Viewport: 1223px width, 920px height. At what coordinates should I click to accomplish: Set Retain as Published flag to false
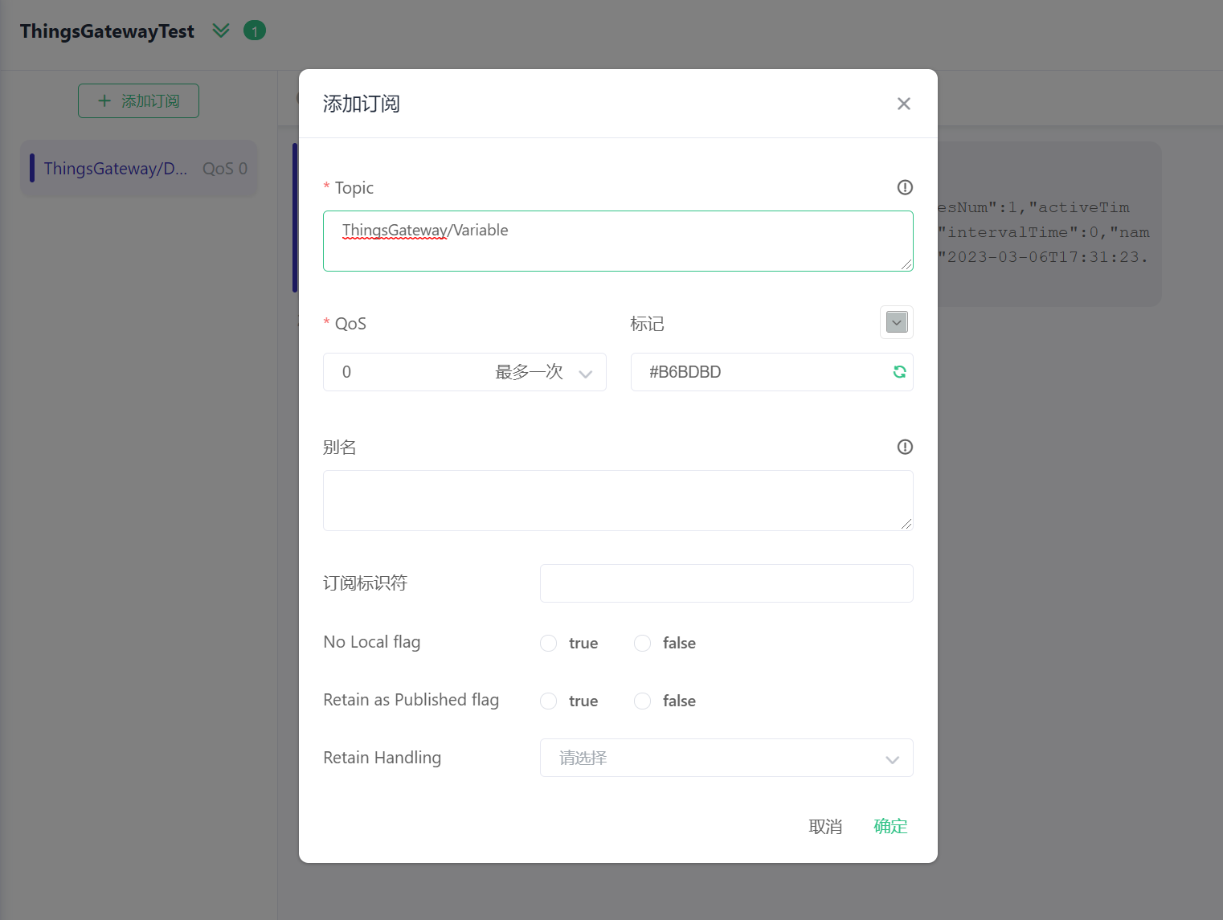click(x=643, y=701)
